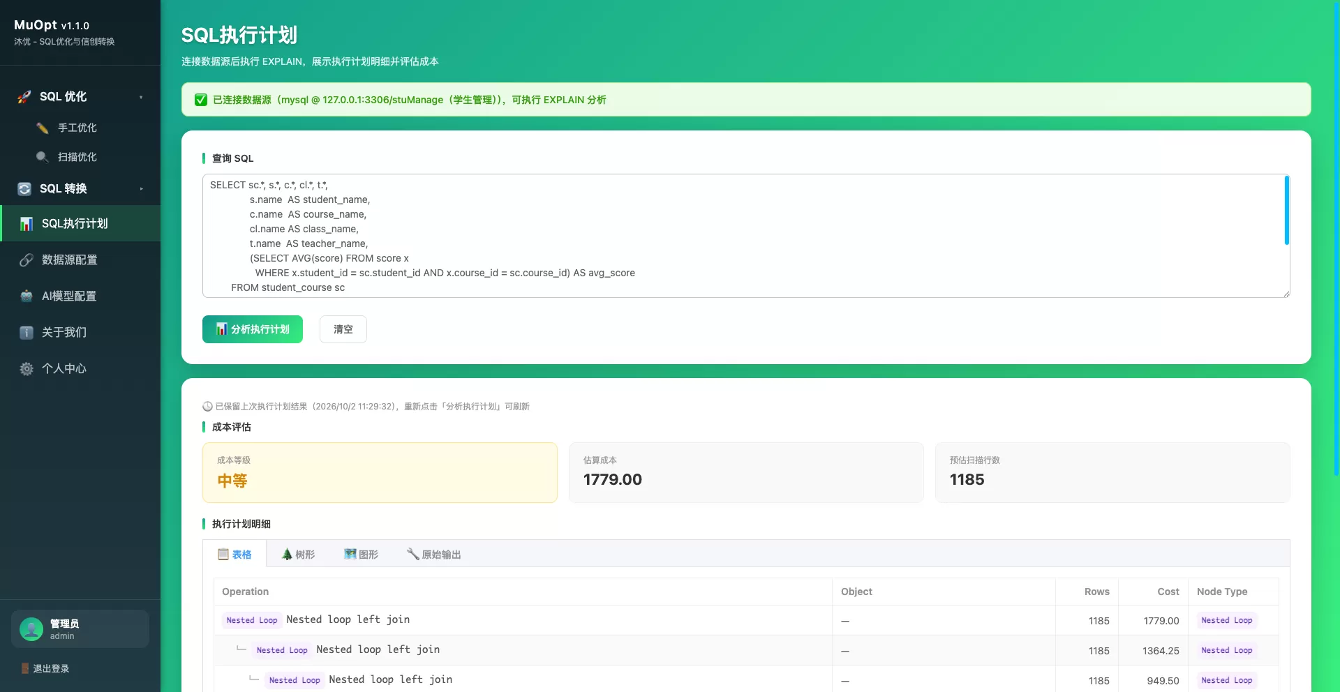This screenshot has width=1340, height=692.
Task: Click the clock icon beside saved result note
Action: pos(207,407)
